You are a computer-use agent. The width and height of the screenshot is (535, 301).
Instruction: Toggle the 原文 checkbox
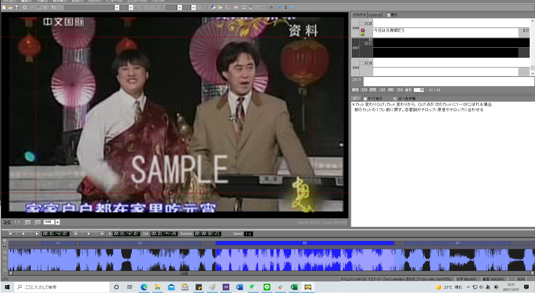point(389,15)
